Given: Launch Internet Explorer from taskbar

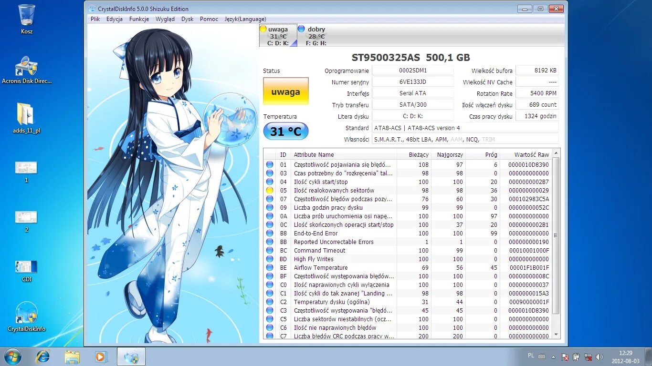Looking at the screenshot, I should [x=43, y=356].
